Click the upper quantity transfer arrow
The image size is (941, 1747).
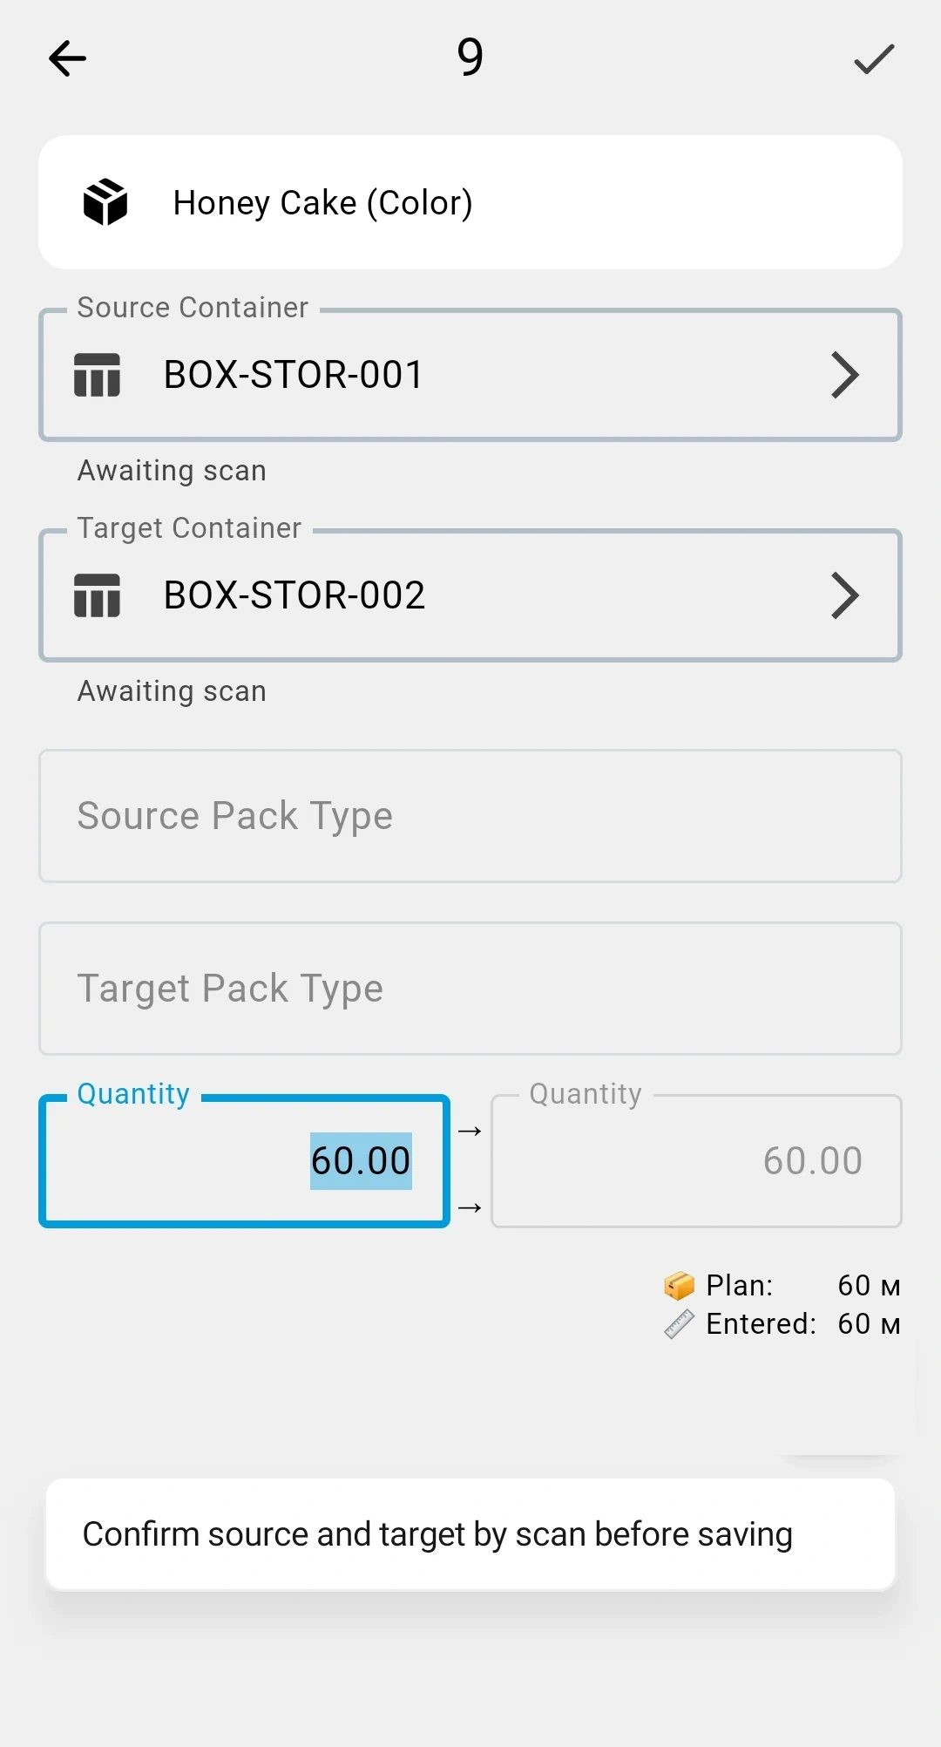470,1131
